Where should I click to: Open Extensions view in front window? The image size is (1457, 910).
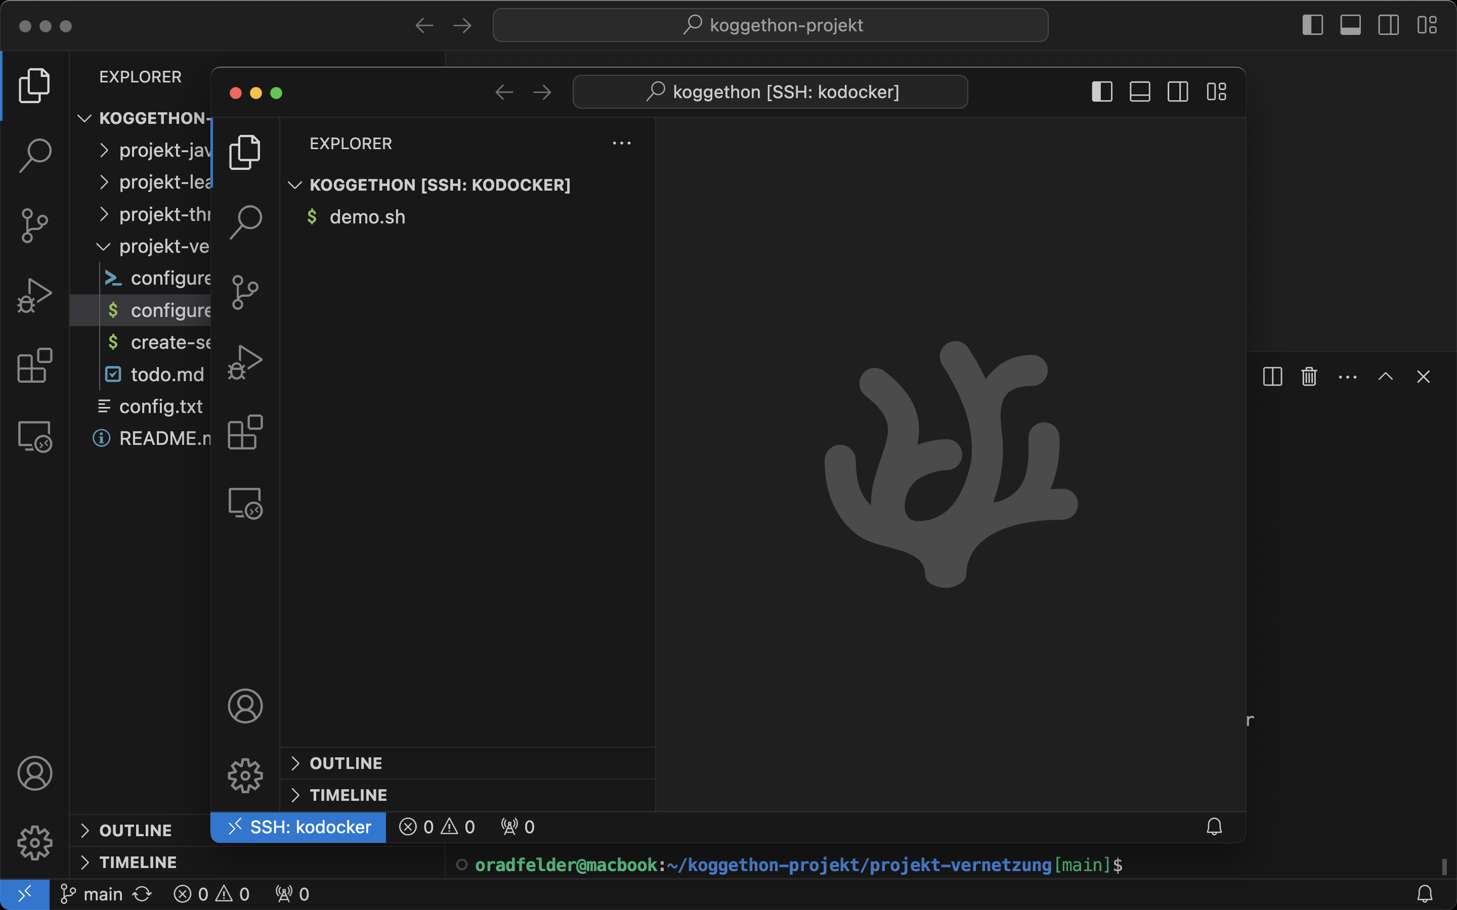click(245, 432)
